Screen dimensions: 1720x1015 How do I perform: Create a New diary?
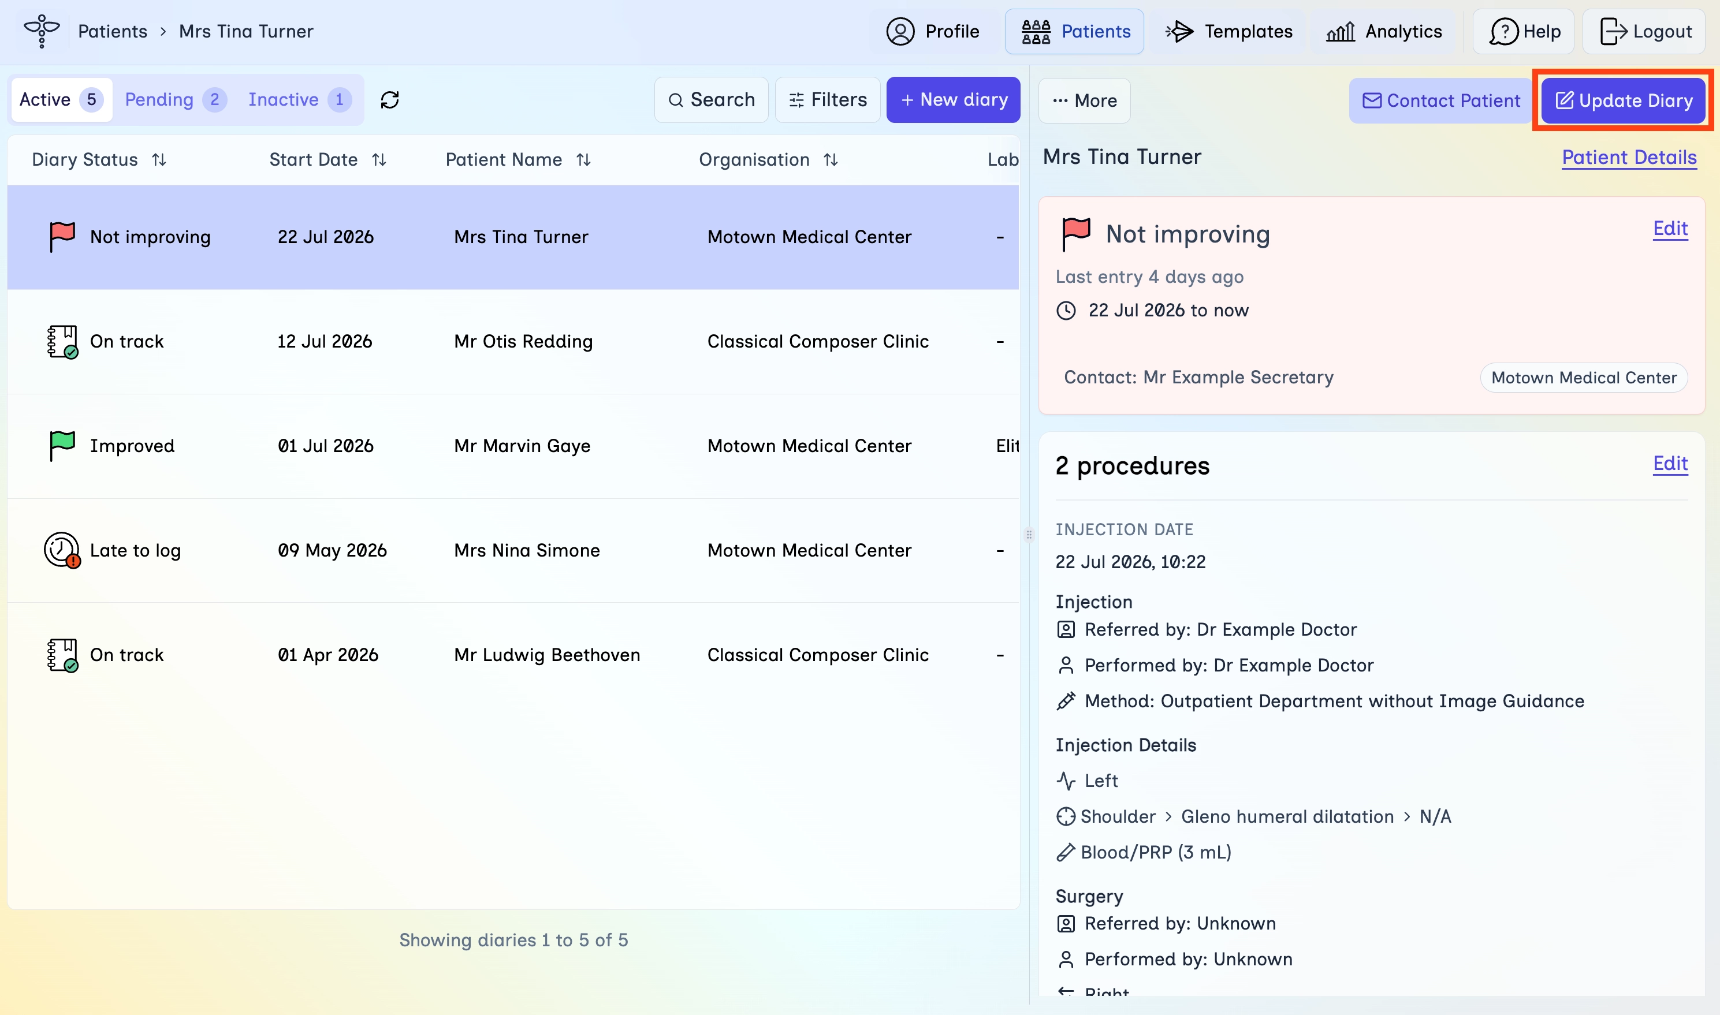[x=953, y=100]
